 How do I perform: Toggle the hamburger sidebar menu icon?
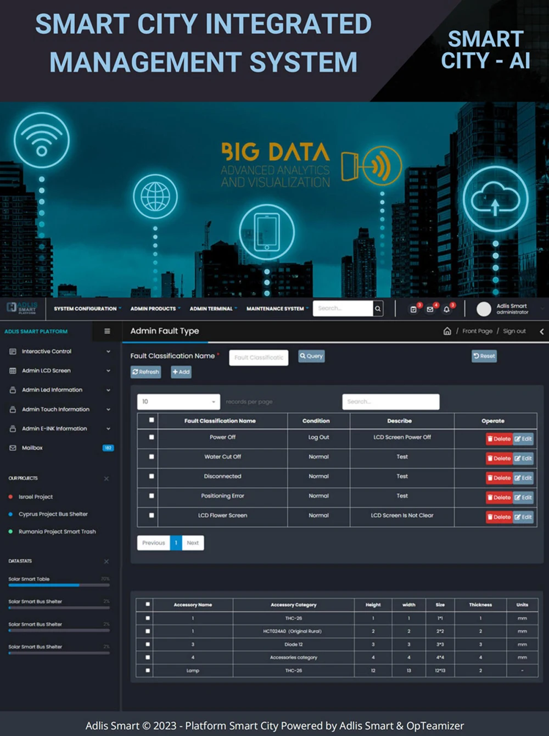[107, 331]
